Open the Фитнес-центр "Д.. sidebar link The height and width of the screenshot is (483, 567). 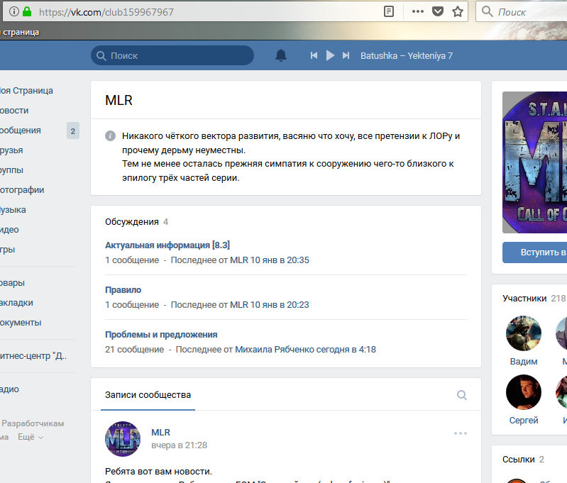33,356
